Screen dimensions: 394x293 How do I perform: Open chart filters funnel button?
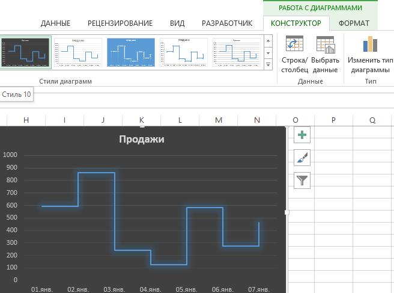[302, 180]
